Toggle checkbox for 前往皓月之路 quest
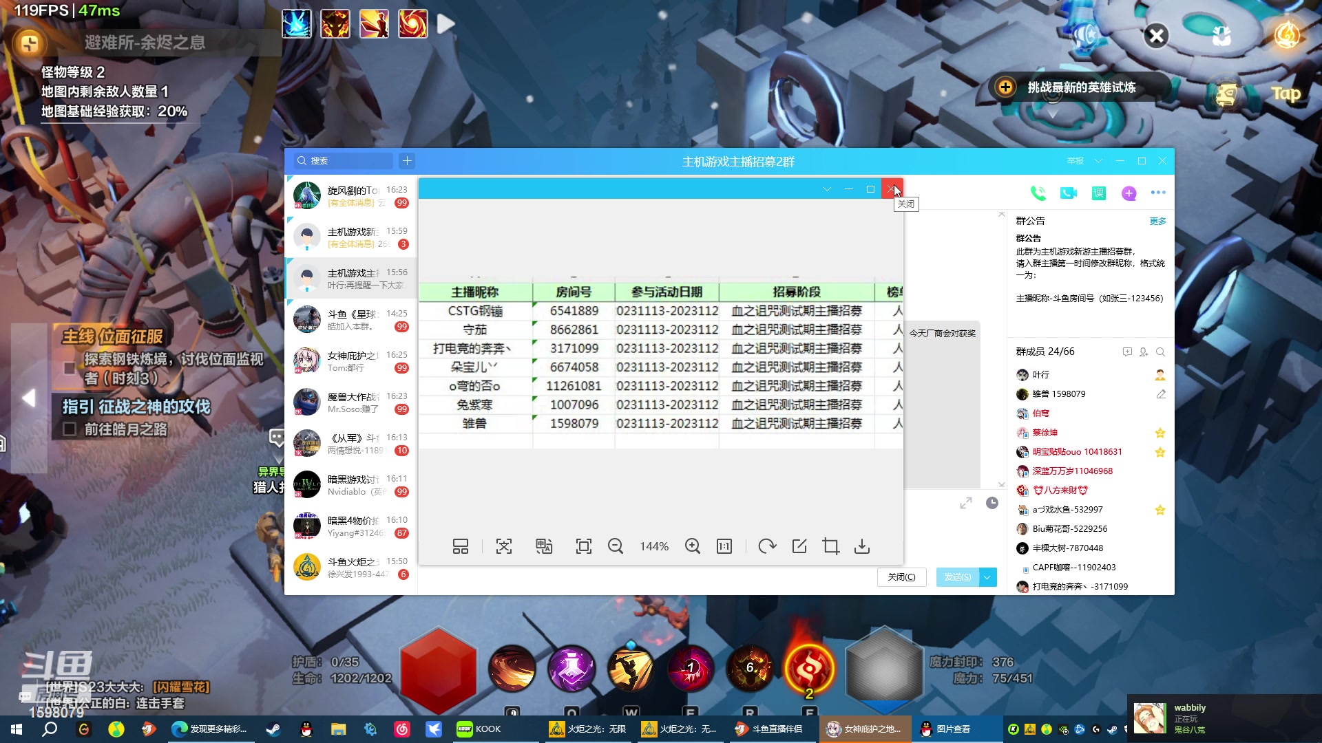 70,429
